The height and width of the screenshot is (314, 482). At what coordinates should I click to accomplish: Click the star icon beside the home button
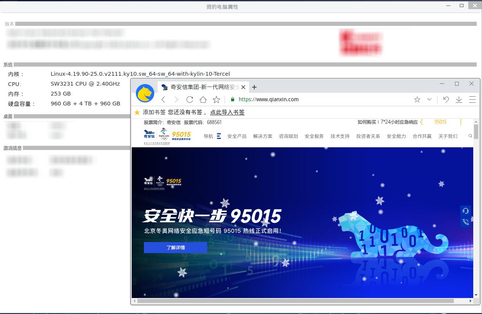pyautogui.click(x=216, y=99)
